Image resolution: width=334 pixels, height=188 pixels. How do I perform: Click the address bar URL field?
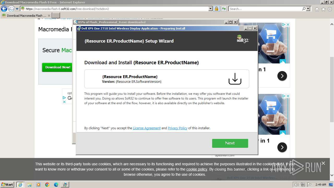116,9
